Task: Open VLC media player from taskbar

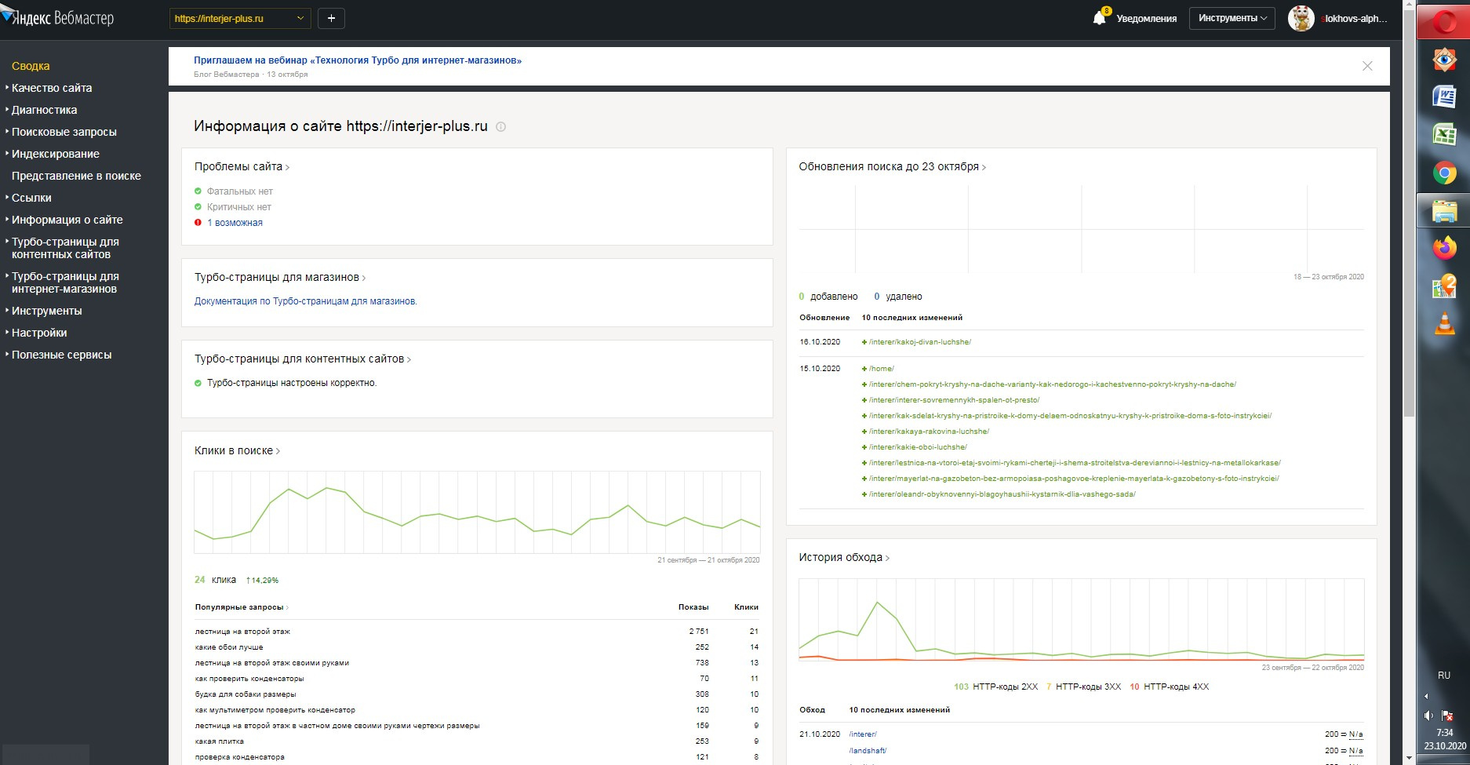Action: [x=1444, y=323]
